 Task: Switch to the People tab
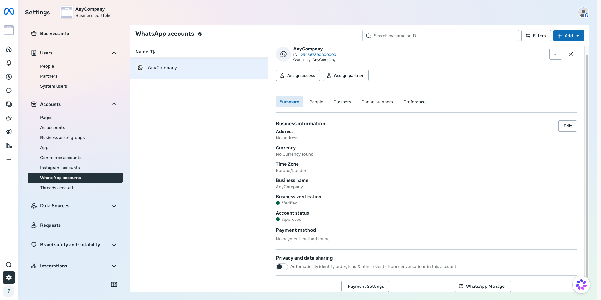pyautogui.click(x=316, y=102)
